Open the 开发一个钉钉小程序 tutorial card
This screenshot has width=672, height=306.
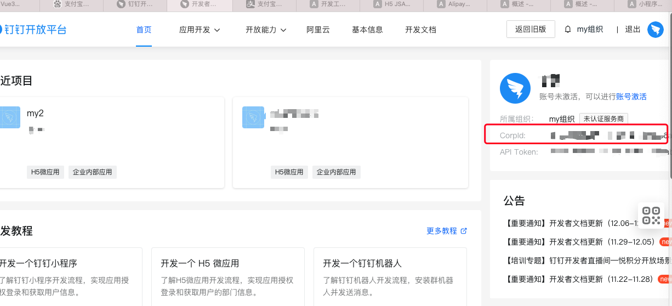tap(71, 277)
